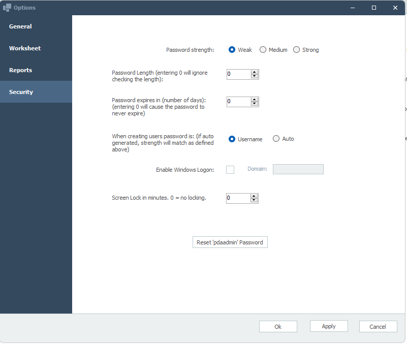Screen dimensions: 407x344
Task: Click the Options window title icon
Action: (7, 8)
